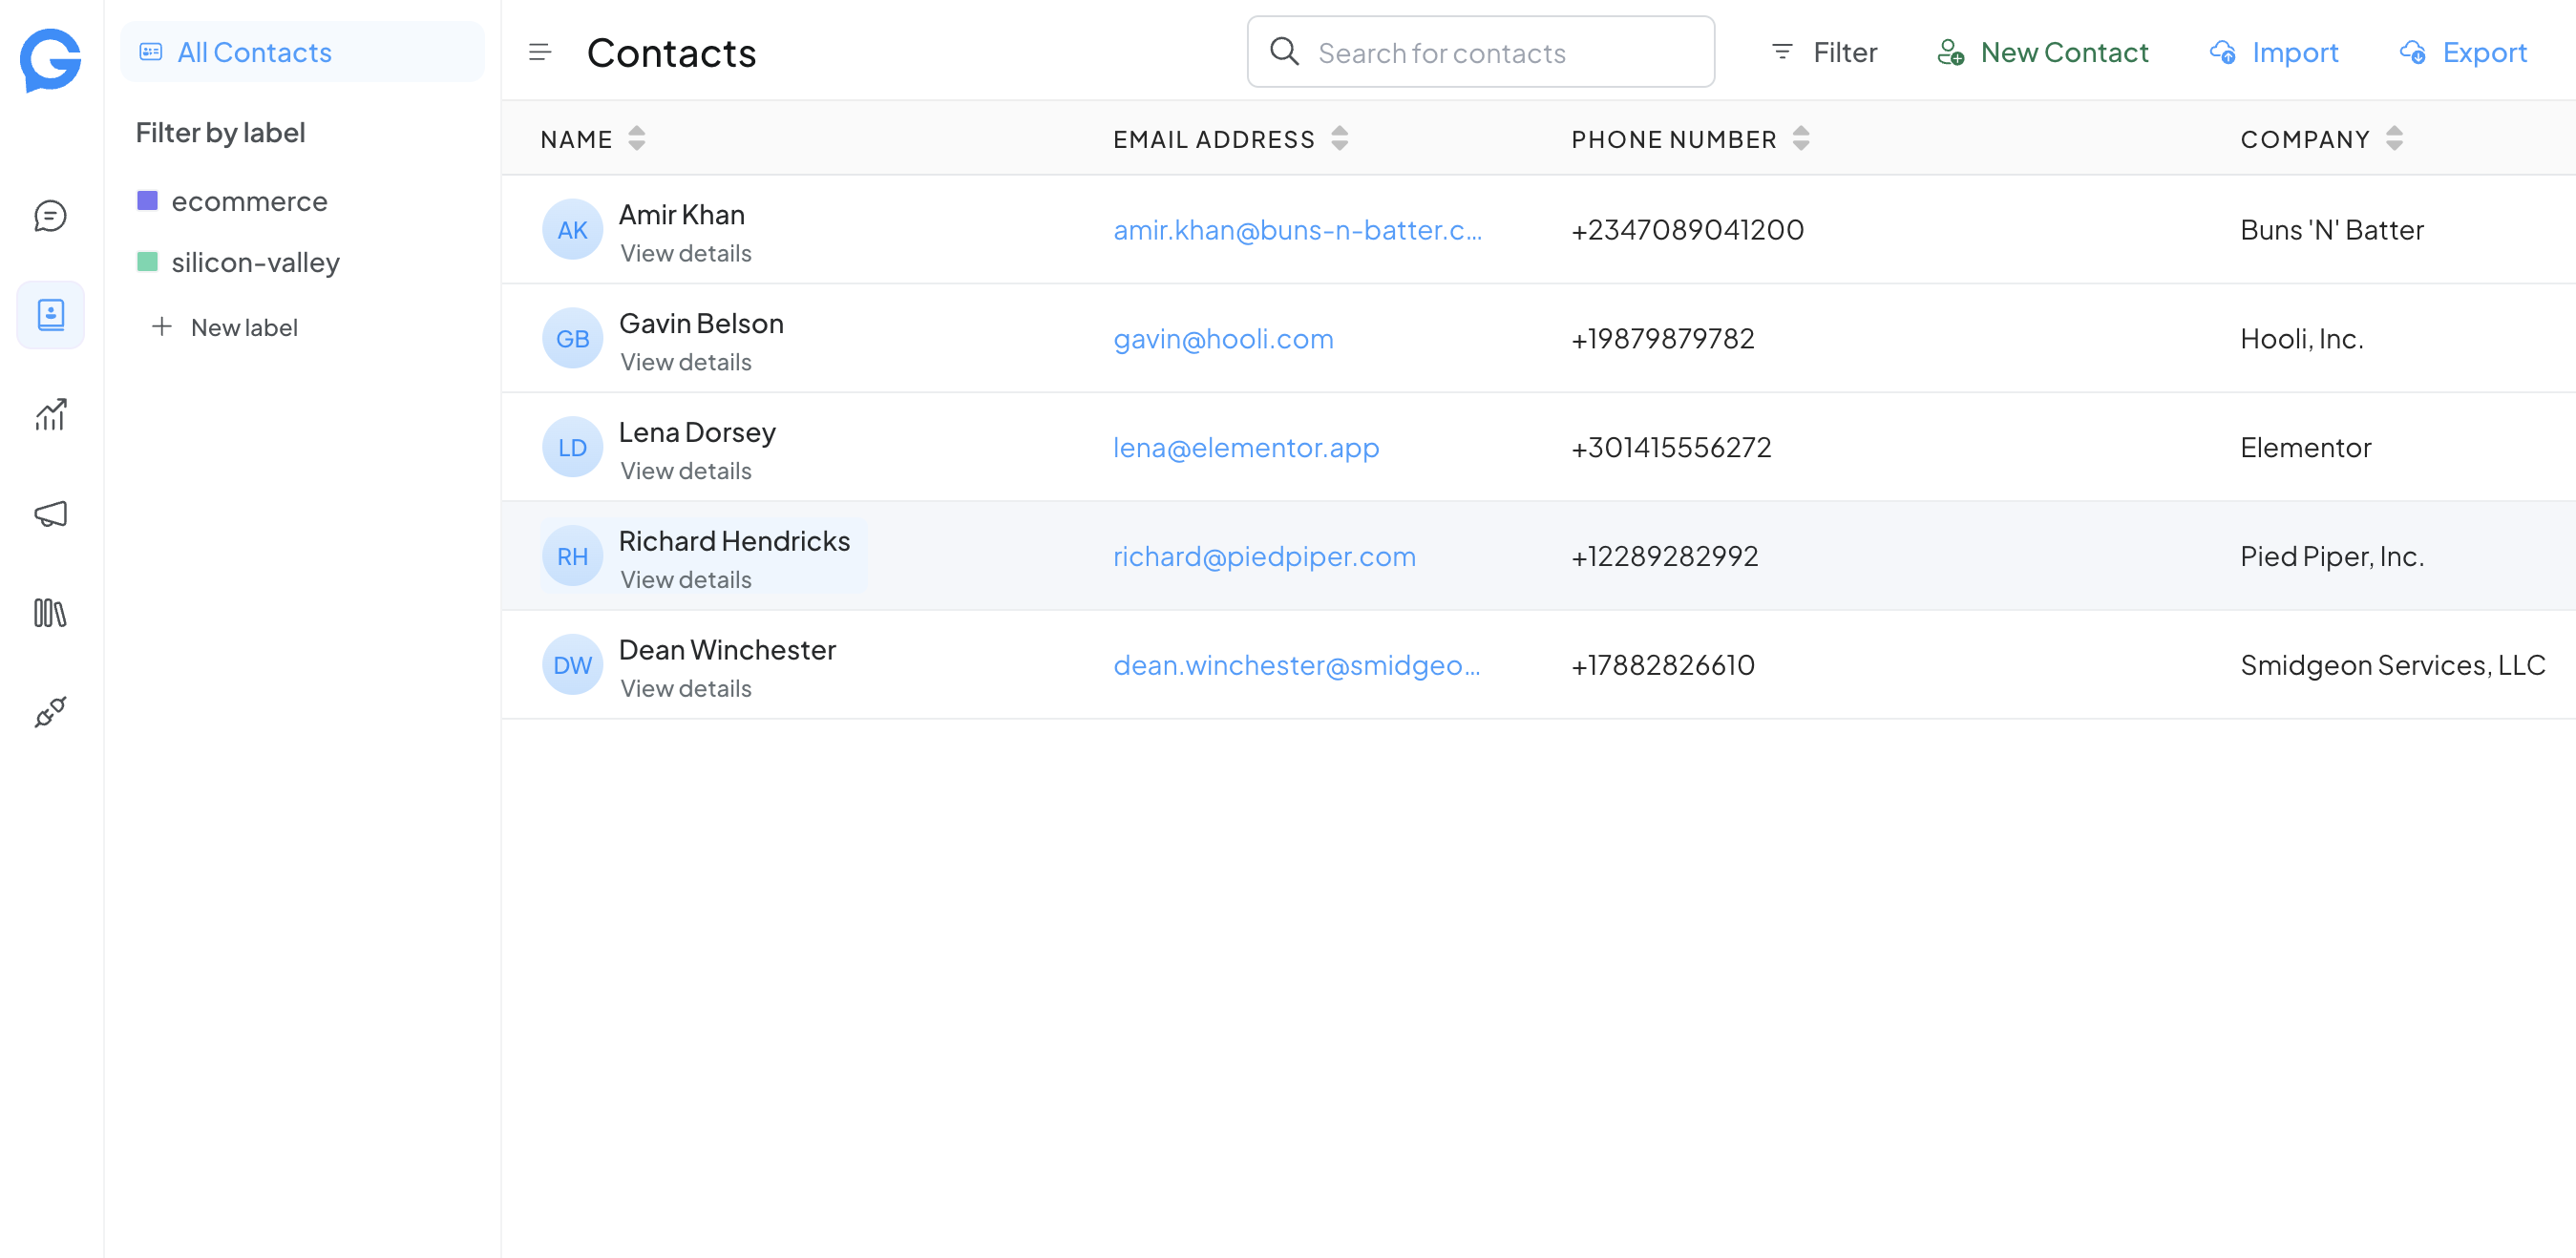Image resolution: width=2576 pixels, height=1258 pixels.
Task: Open the campaigns megaphone section
Action: (x=50, y=514)
